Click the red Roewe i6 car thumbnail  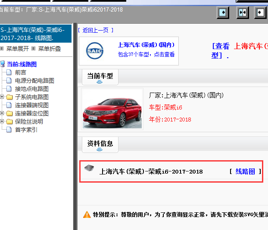coord(112,109)
